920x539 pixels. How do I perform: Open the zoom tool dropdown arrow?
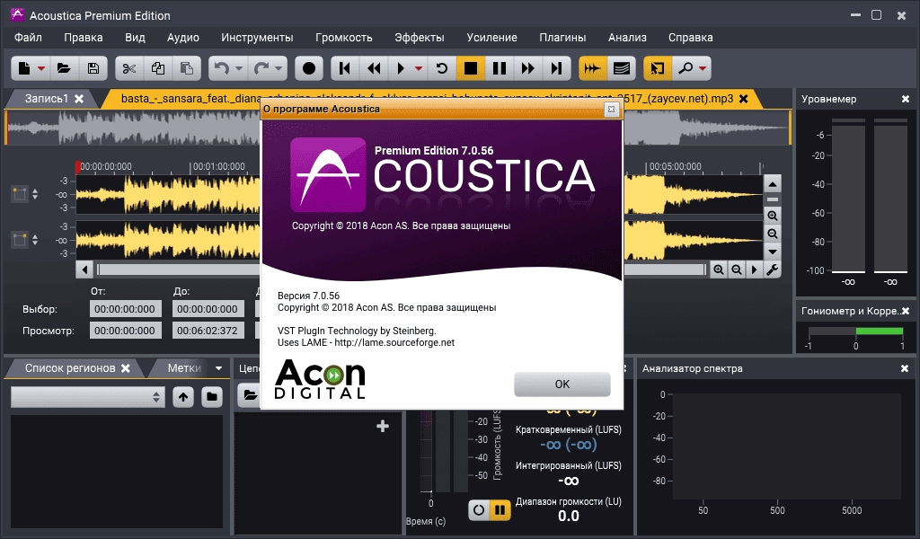coord(703,68)
